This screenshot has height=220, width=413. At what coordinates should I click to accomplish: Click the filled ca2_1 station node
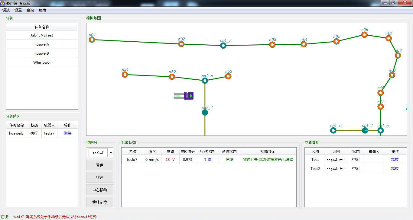point(205,113)
